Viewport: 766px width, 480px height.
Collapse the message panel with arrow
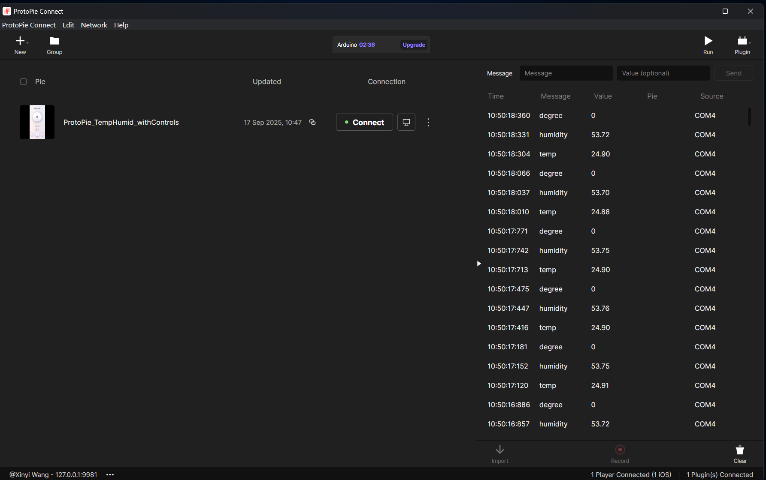(479, 264)
